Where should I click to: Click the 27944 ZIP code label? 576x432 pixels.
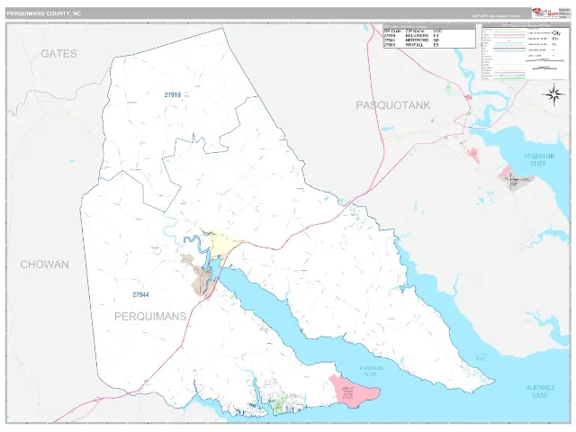click(140, 294)
